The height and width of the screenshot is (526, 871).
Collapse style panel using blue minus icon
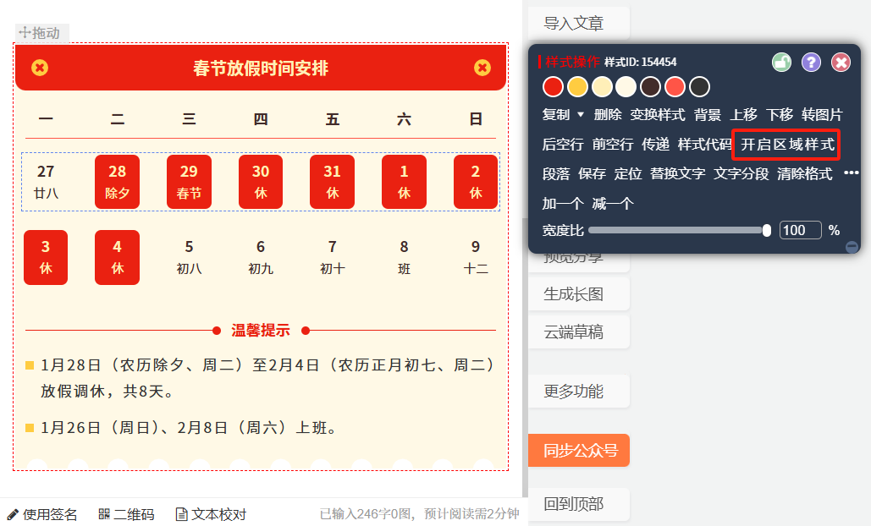coord(852,247)
